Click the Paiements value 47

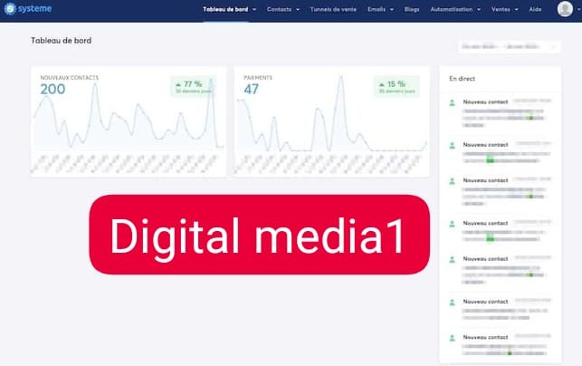[x=252, y=89]
